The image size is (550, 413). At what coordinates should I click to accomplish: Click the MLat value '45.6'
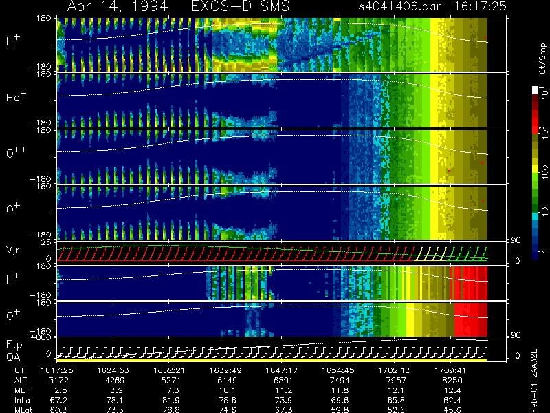(452, 410)
